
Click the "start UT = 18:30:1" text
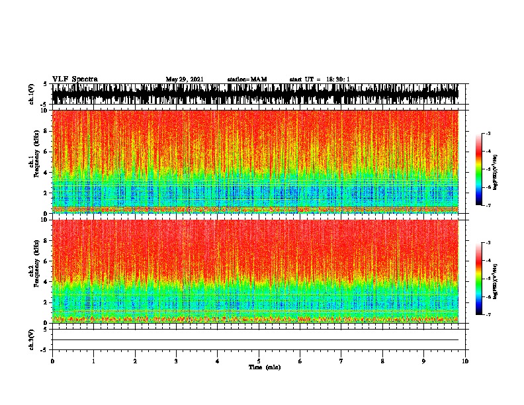[x=320, y=79]
